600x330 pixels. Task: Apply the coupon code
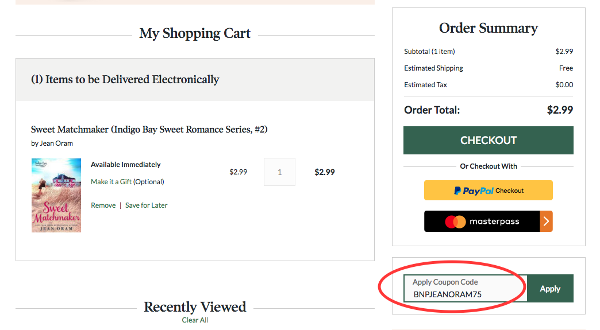[550, 289]
